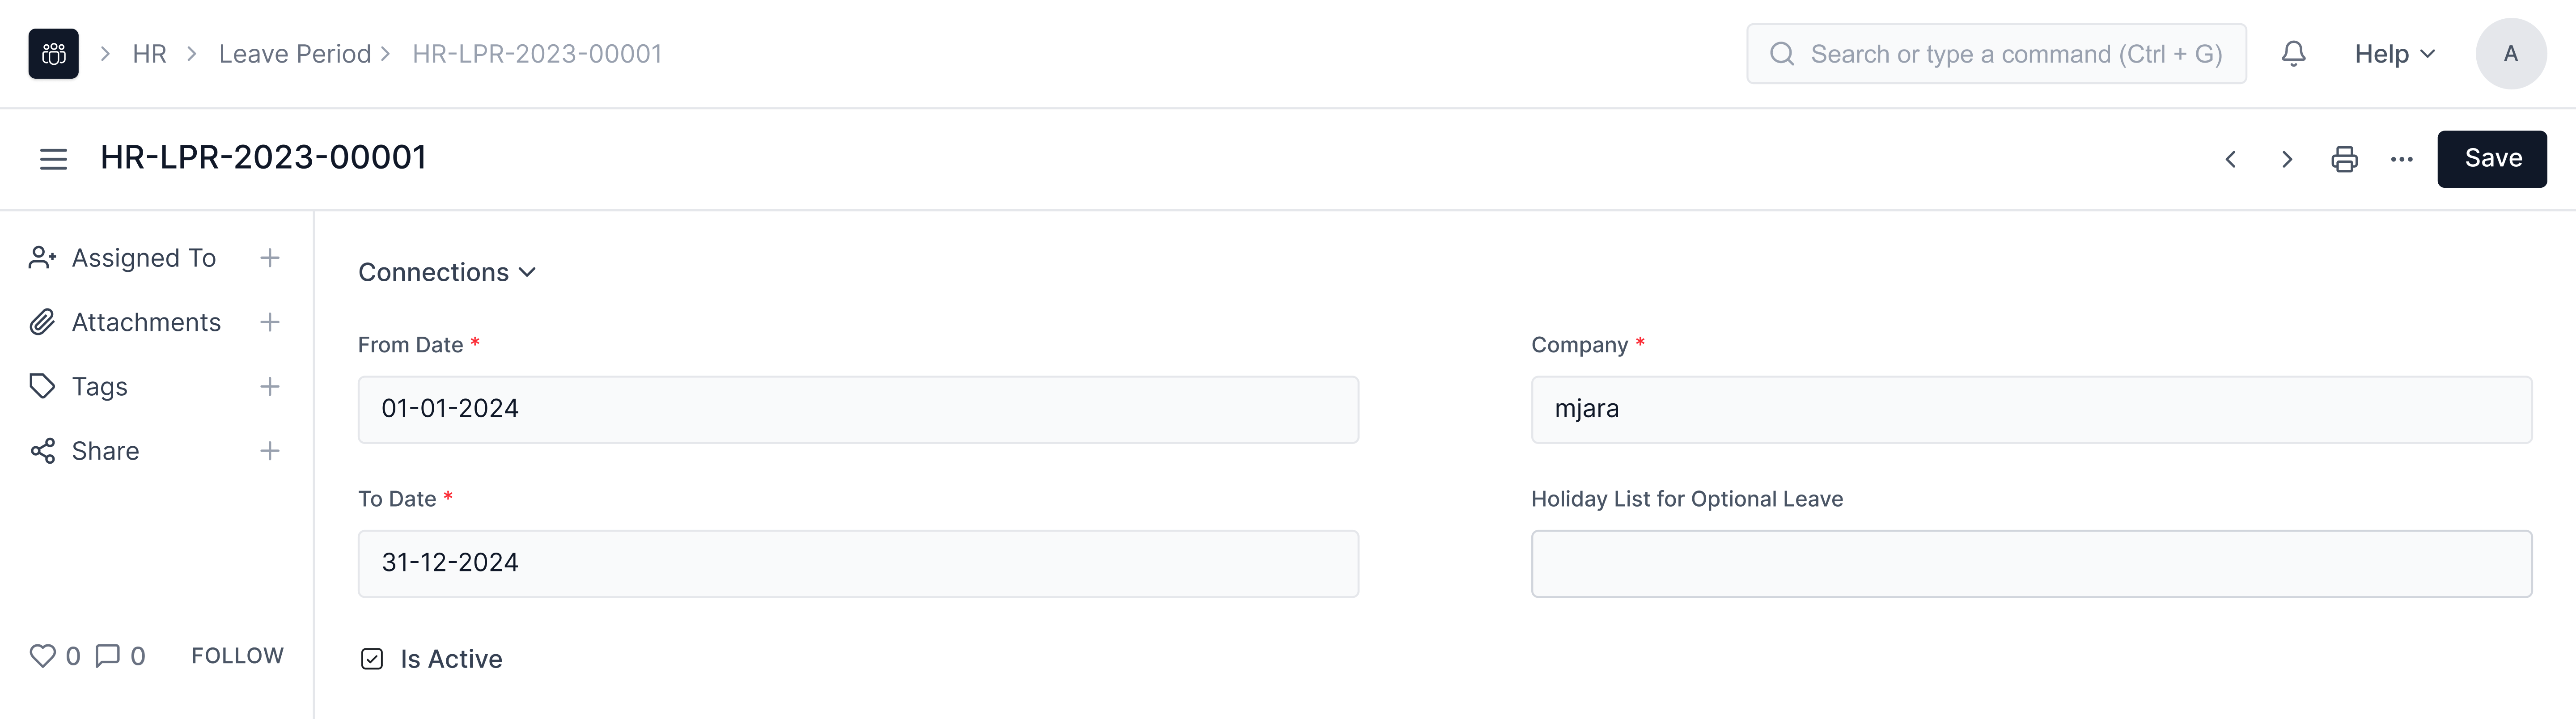Like the document with heart icon

42,656
